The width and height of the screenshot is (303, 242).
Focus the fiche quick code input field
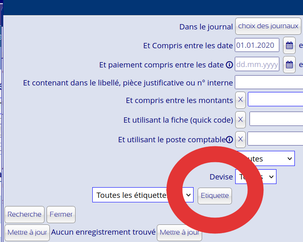tap(276, 119)
